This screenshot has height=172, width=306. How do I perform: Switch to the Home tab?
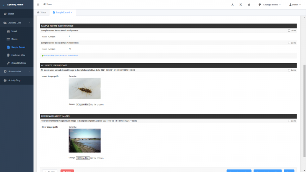42,13
